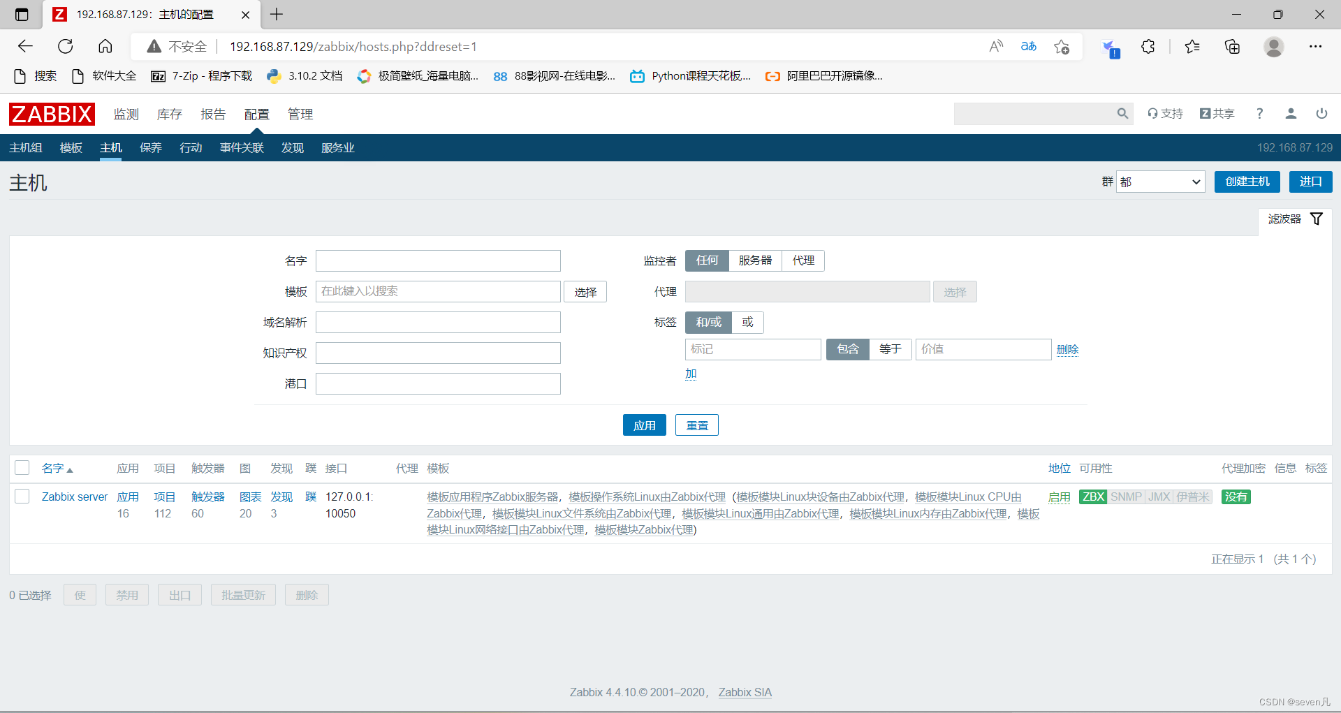Click the translate page icon
1341x713 pixels.
pos(1029,46)
